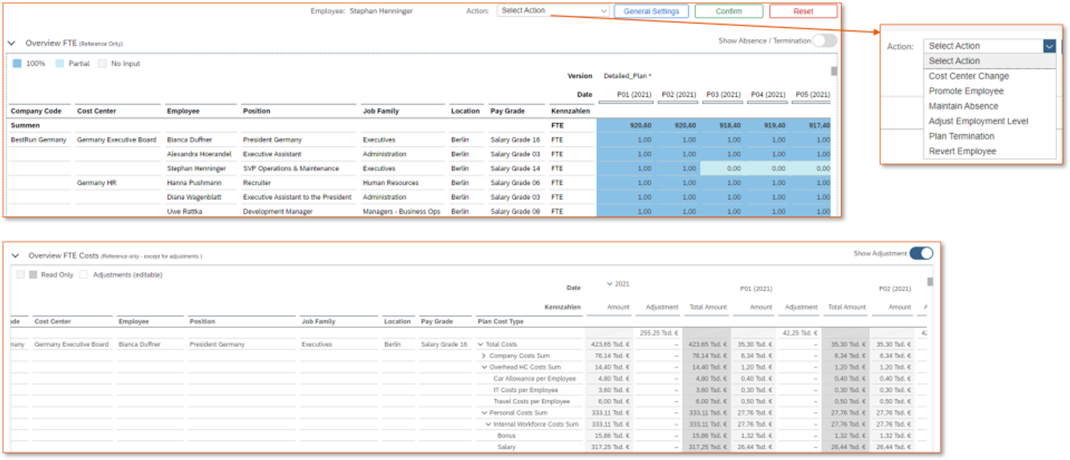Viewport: 1070px width, 460px height.
Task: Expand the Company Costs Sum row
Action: pyautogui.click(x=484, y=356)
